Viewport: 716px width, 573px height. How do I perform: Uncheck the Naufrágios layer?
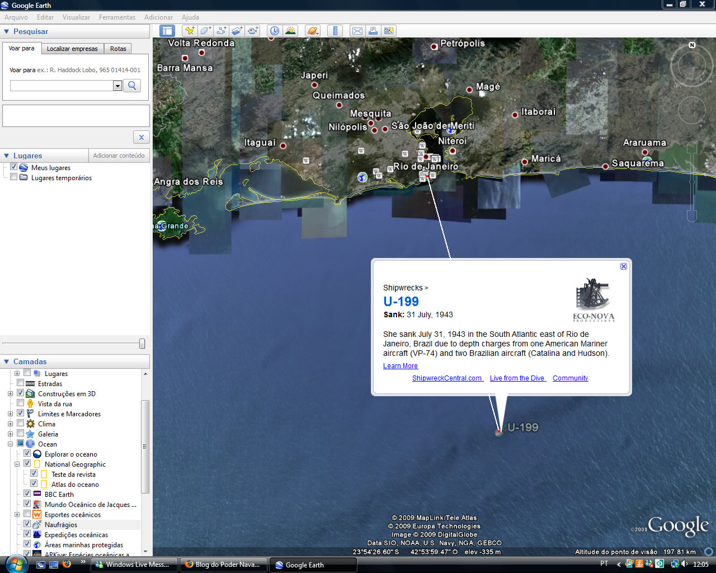pos(27,524)
